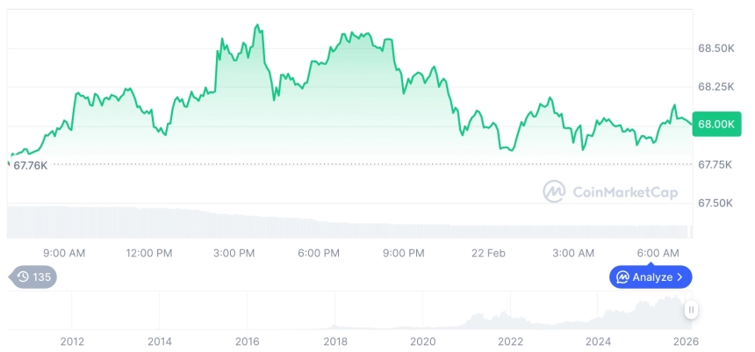
Task: Click the 2016 marker on range timeline
Action: point(248,341)
